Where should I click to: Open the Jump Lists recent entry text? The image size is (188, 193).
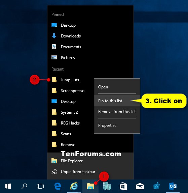tap(70, 80)
